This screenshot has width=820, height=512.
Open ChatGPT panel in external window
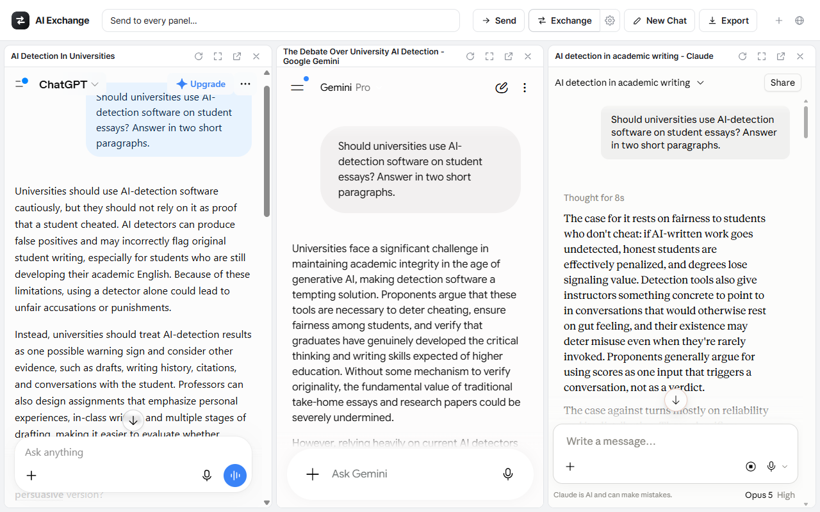(x=237, y=56)
